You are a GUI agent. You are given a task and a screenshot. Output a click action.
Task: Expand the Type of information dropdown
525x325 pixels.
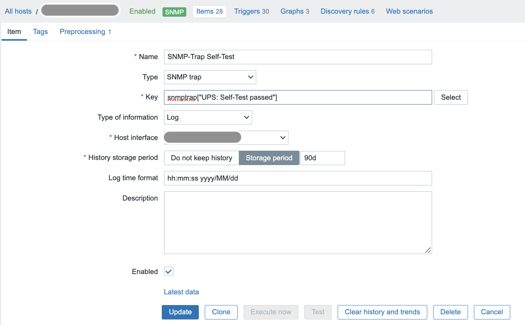[x=208, y=117]
